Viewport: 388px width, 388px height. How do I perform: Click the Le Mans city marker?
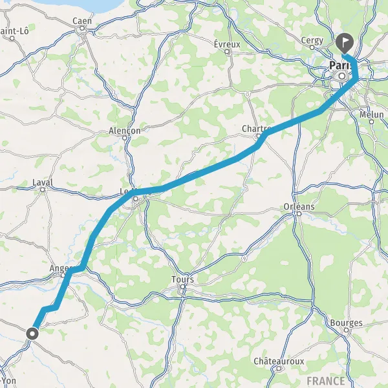point(136,199)
